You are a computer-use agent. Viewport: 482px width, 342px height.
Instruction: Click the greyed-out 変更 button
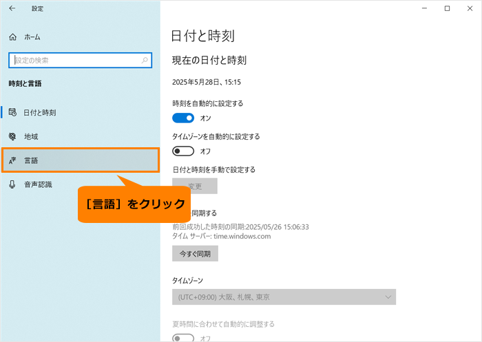coord(195,186)
